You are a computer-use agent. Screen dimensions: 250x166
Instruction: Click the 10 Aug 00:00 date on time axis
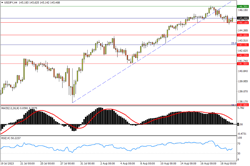168,163
